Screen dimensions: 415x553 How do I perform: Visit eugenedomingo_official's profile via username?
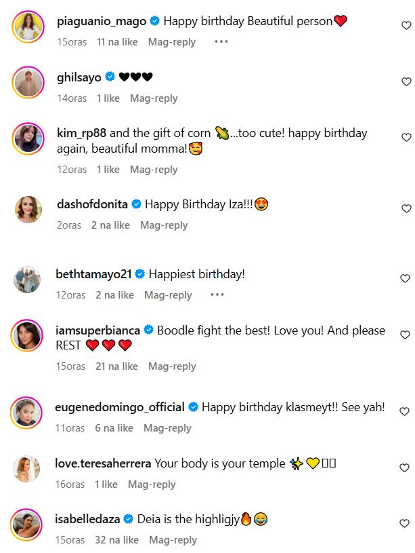tap(120, 407)
